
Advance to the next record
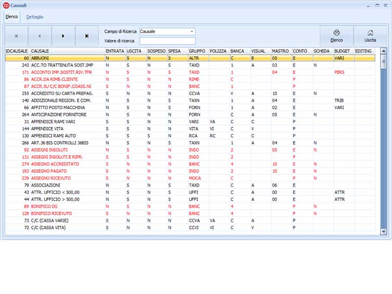[63, 36]
